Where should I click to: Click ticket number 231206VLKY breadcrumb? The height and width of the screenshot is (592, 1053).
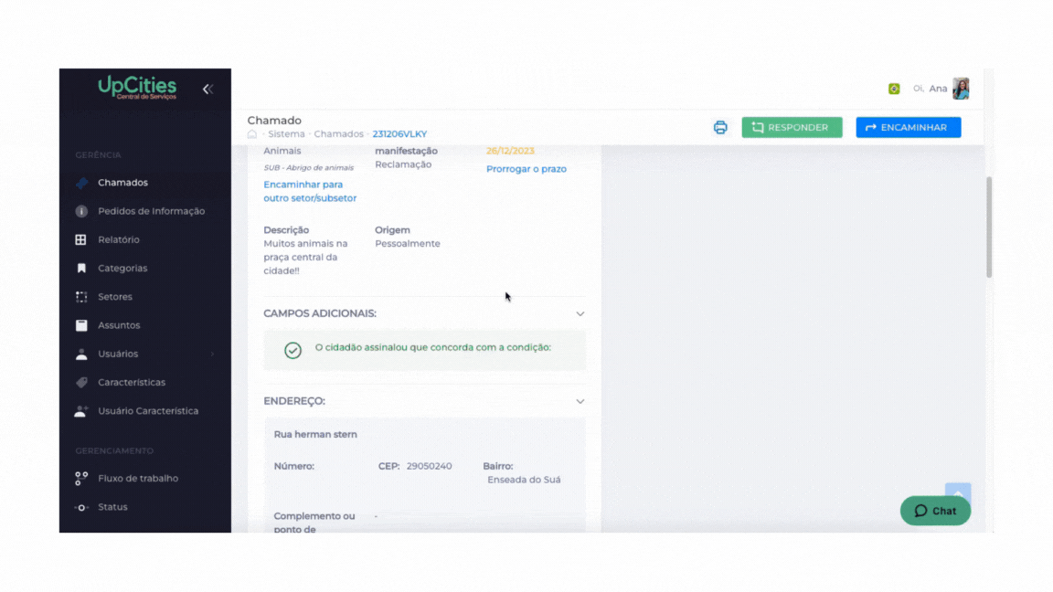[x=399, y=134]
